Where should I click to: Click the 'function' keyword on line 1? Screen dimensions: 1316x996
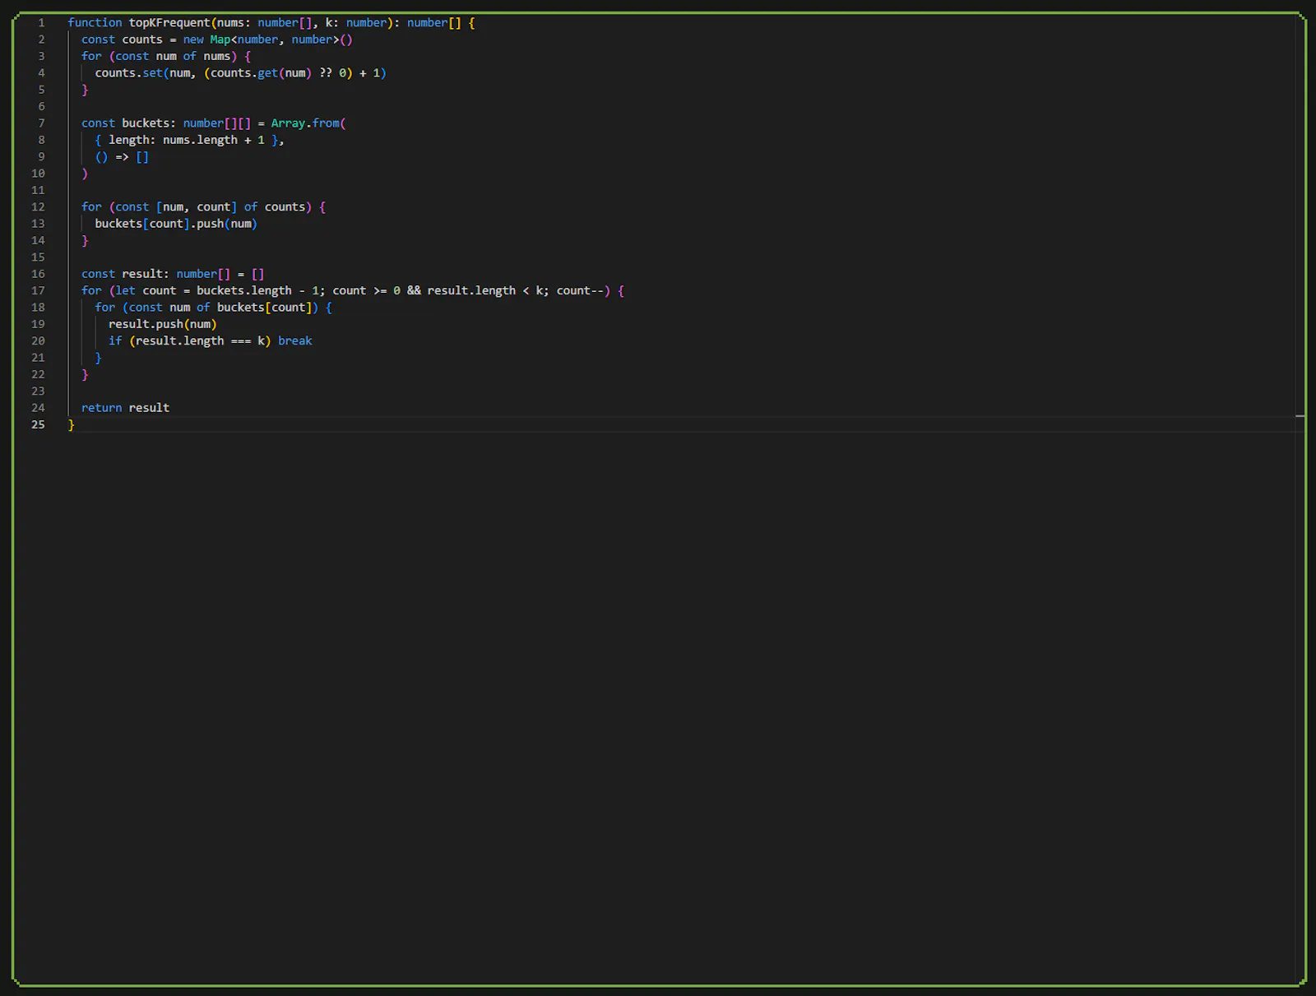[95, 23]
